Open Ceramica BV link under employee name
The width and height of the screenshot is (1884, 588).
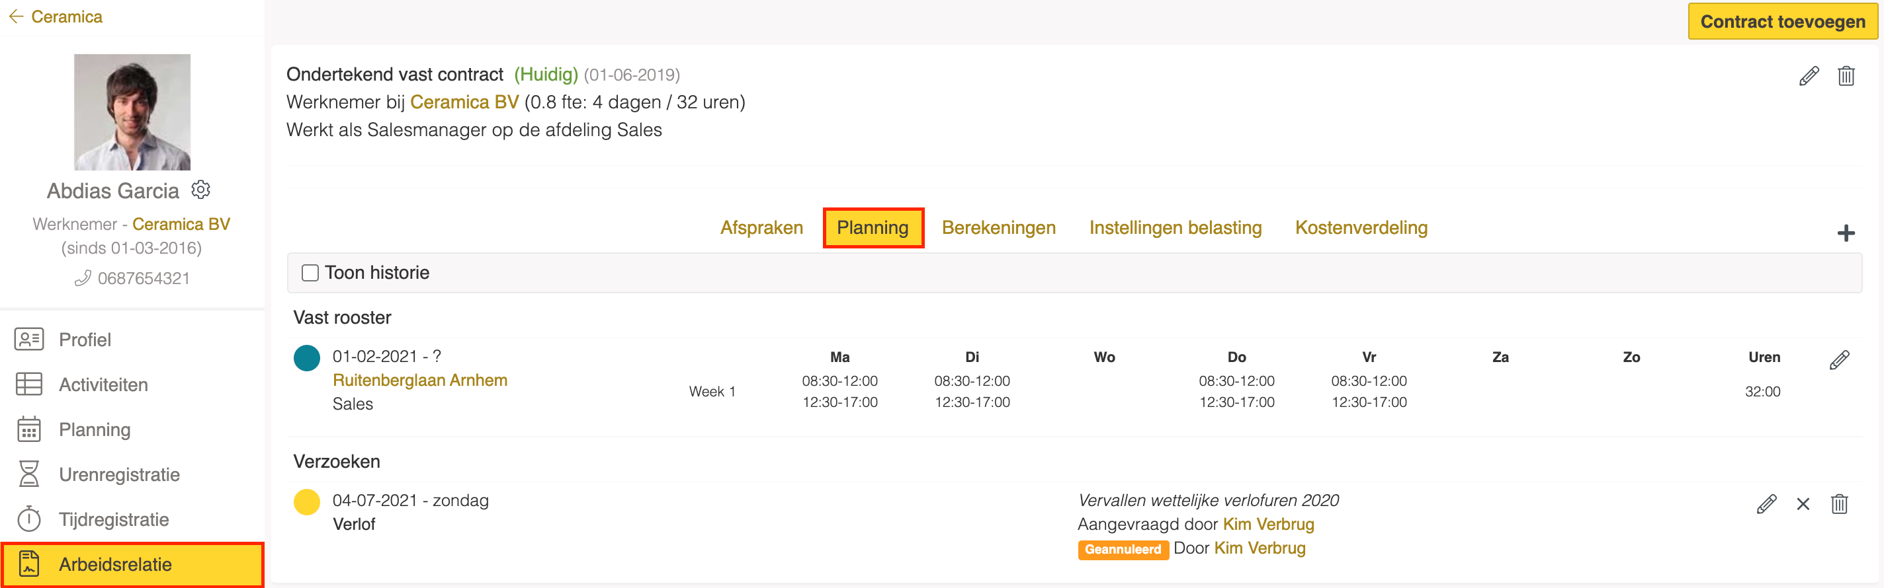click(181, 224)
